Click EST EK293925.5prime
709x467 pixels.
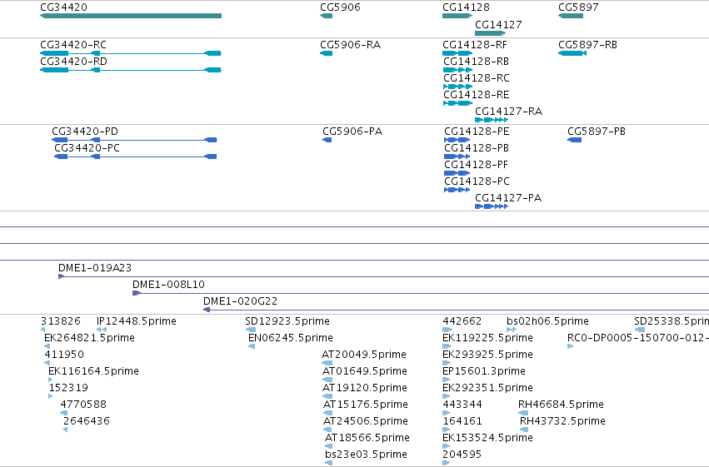click(488, 355)
